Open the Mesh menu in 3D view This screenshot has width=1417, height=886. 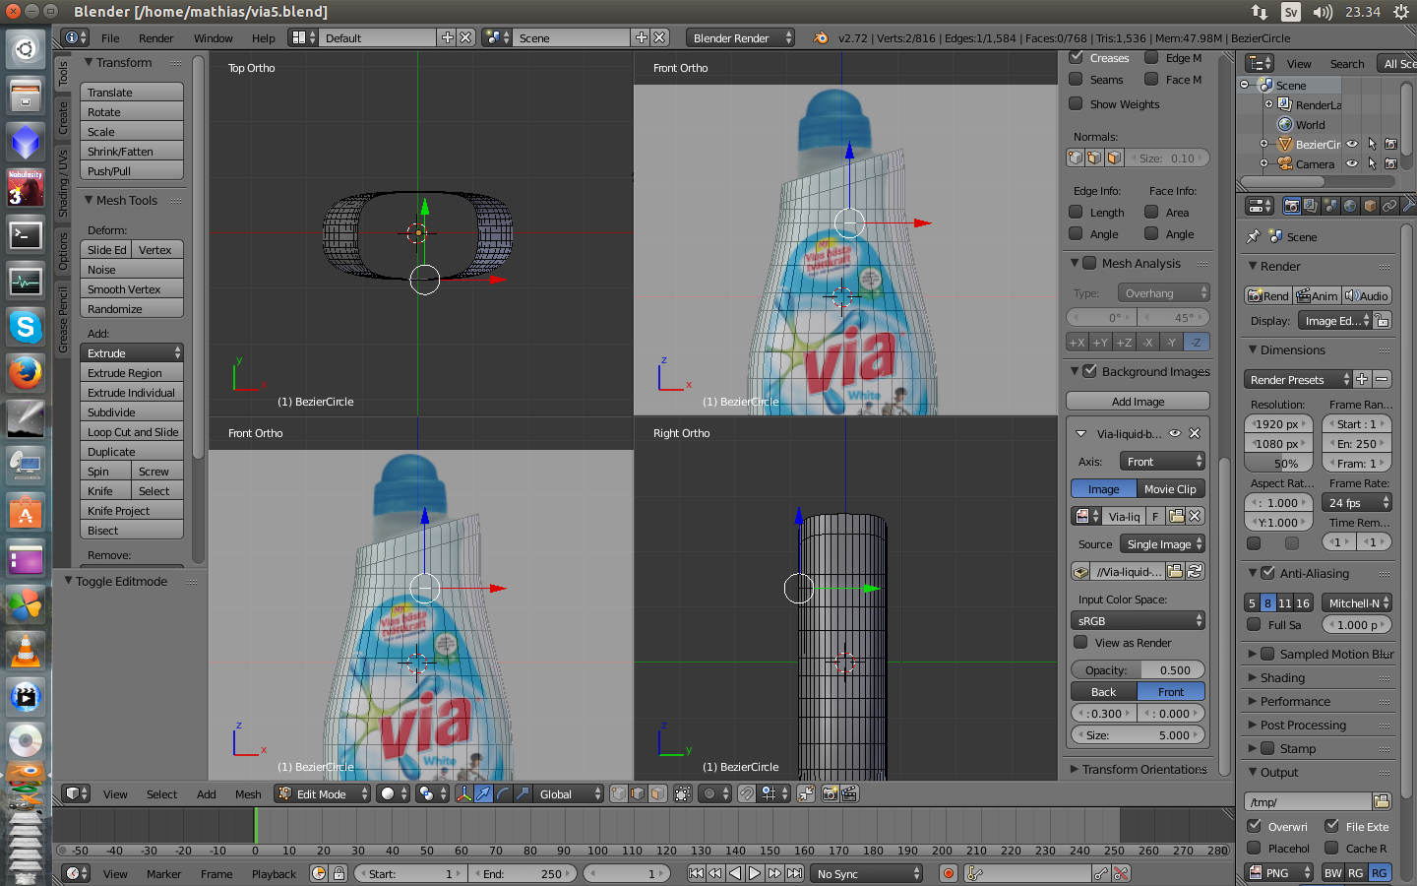tap(248, 793)
